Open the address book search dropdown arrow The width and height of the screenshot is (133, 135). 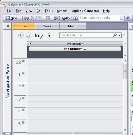click(x=122, y=18)
